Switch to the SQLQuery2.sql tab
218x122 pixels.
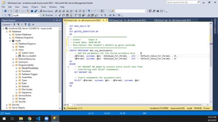(127, 20)
